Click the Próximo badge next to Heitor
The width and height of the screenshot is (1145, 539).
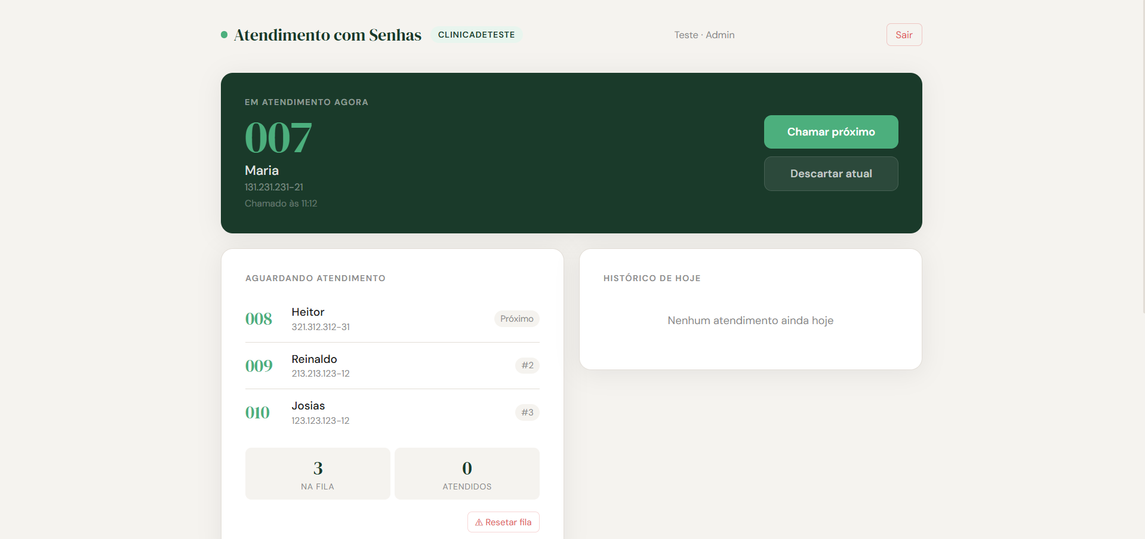516,319
